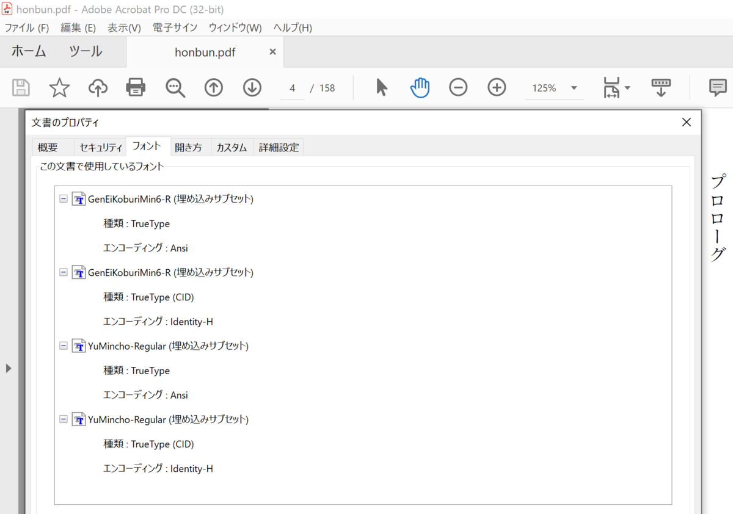Image resolution: width=733 pixels, height=514 pixels.
Task: Print the document with printer icon
Action: (136, 88)
